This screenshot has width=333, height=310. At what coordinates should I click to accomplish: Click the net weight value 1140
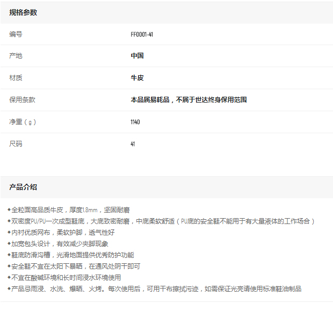click(x=135, y=122)
